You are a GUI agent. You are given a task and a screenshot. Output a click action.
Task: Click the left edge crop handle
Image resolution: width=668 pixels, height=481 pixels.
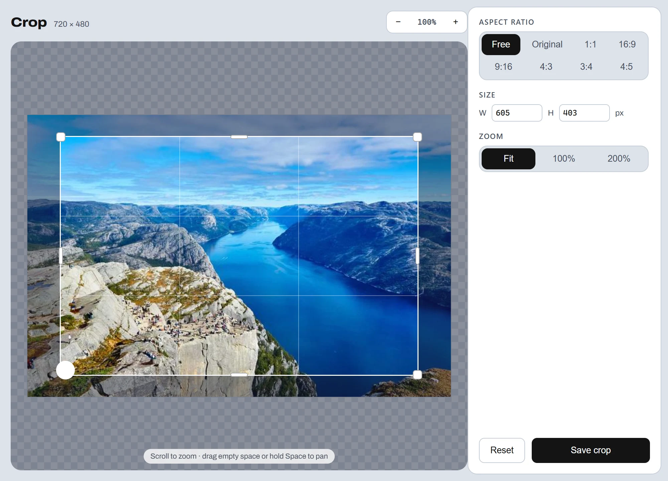(61, 256)
